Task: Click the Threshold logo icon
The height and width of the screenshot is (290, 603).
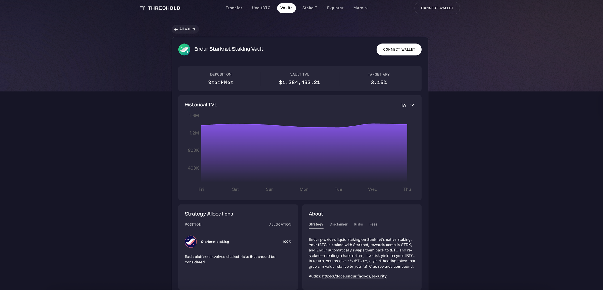Action: tap(142, 8)
